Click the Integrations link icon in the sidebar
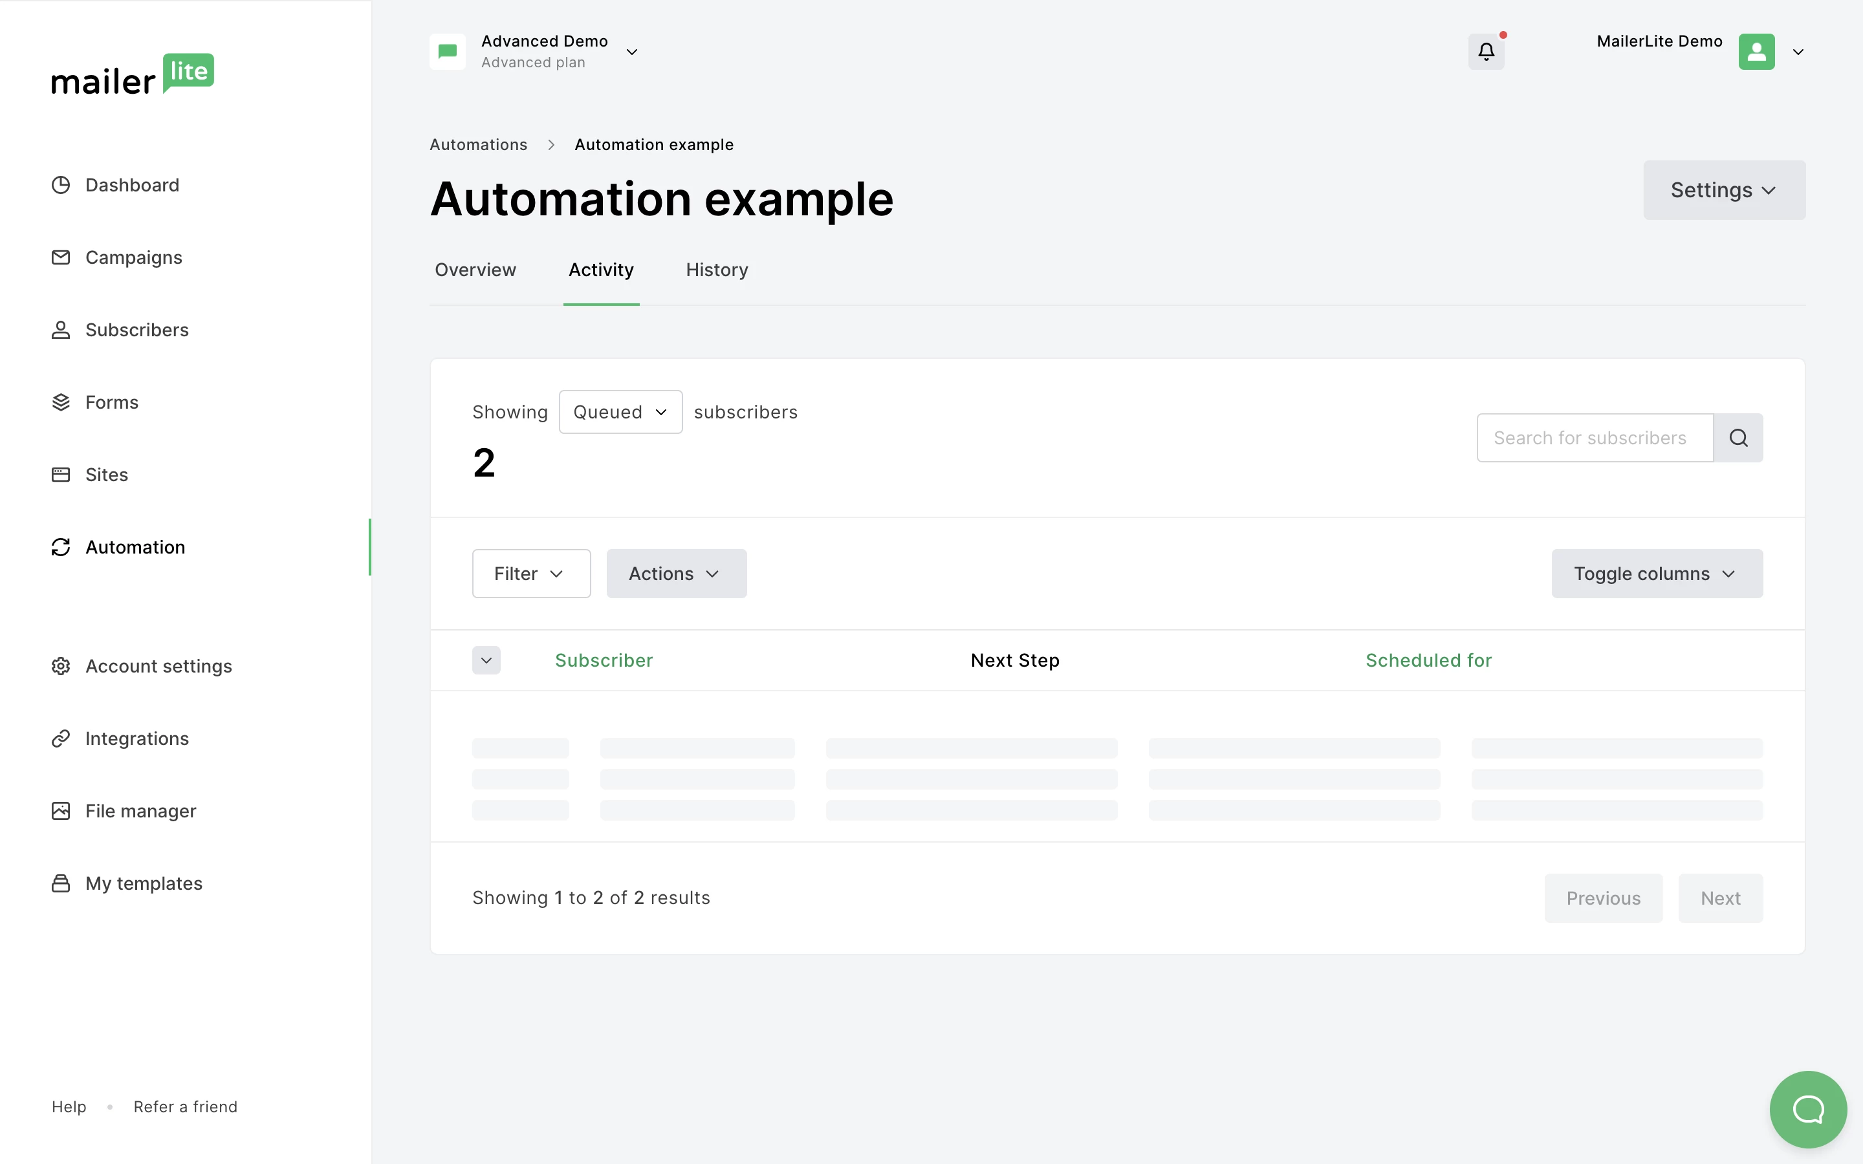 point(61,738)
